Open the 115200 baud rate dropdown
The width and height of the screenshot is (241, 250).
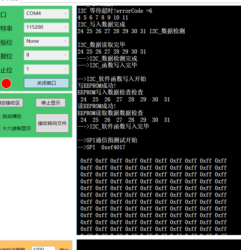[x=46, y=27]
